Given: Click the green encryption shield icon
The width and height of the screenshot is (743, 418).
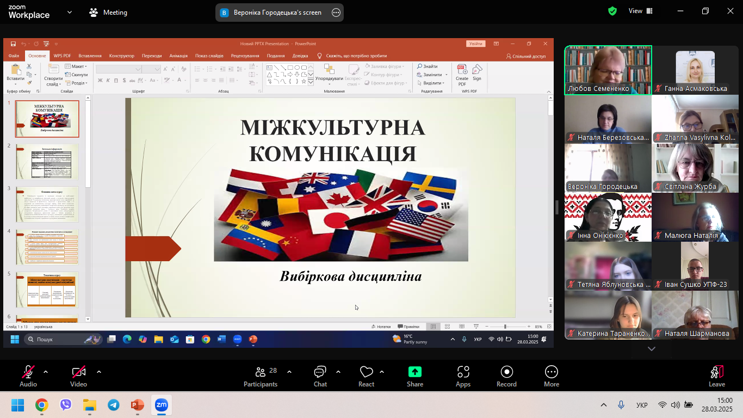Looking at the screenshot, I should point(612,11).
